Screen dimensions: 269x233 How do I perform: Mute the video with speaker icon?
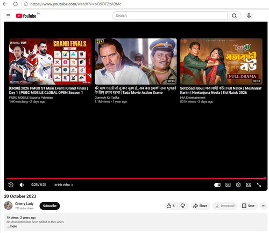pyautogui.click(x=22, y=185)
